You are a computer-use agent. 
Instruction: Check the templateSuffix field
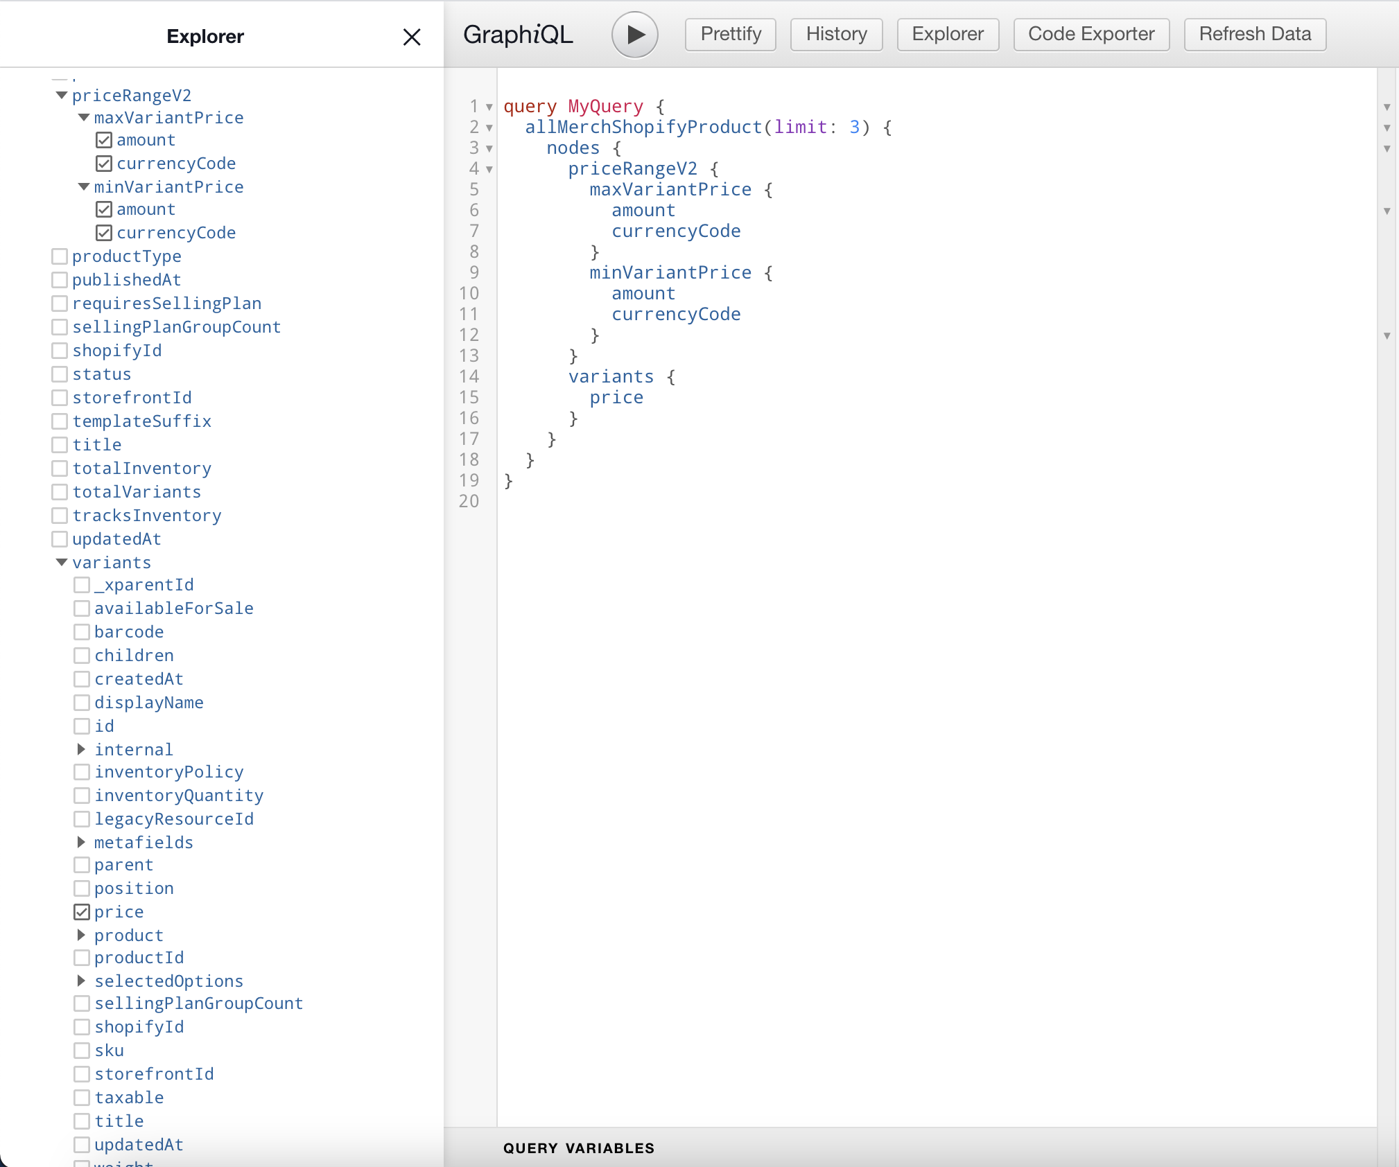(60, 421)
